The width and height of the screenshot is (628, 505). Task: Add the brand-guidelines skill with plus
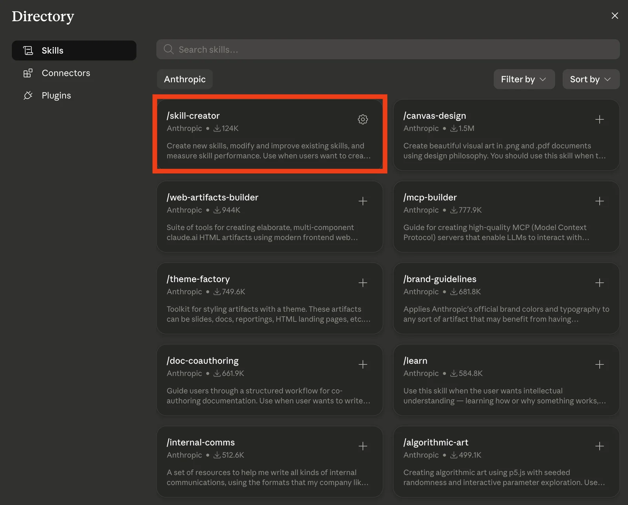pos(599,283)
